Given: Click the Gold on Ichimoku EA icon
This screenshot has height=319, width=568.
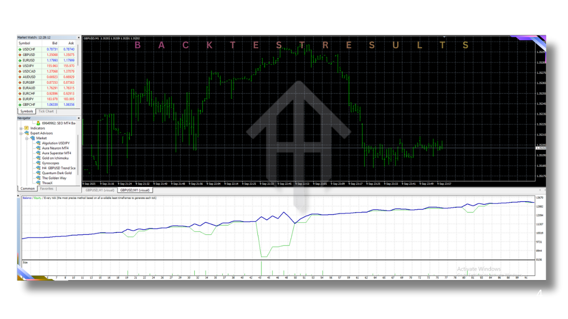Looking at the screenshot, I should (x=39, y=158).
